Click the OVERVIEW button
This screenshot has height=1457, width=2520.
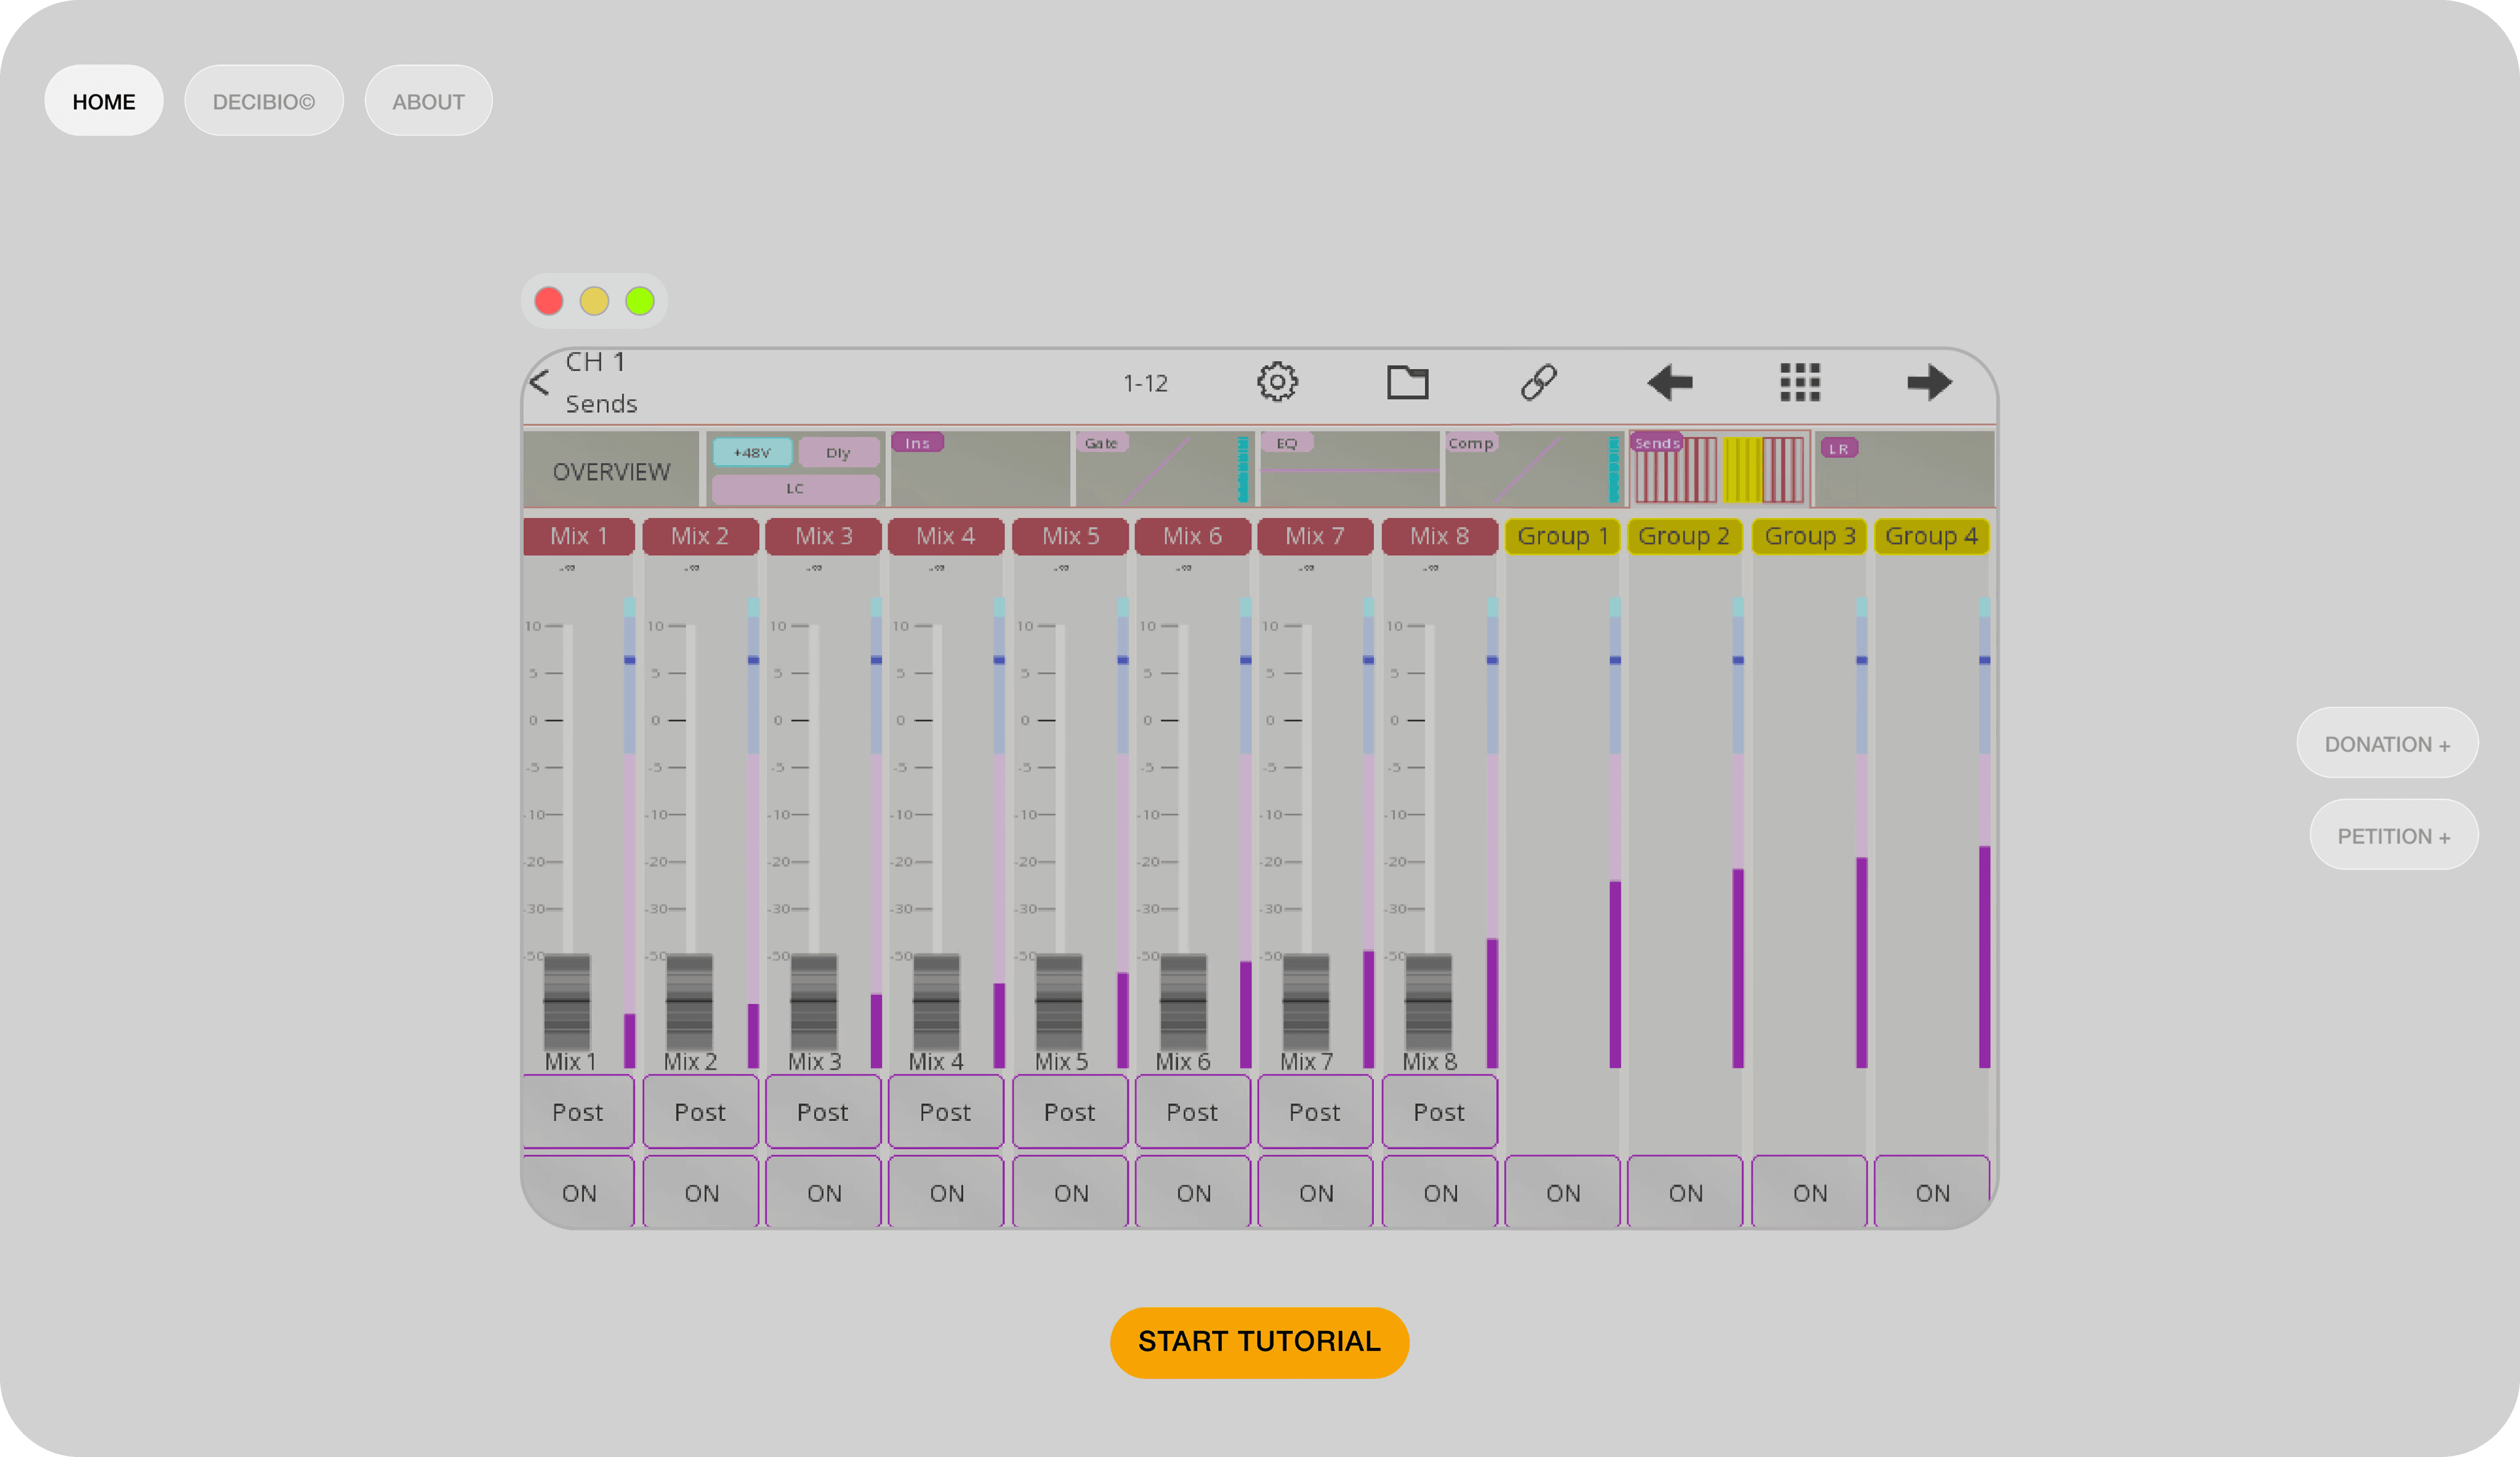(x=611, y=471)
